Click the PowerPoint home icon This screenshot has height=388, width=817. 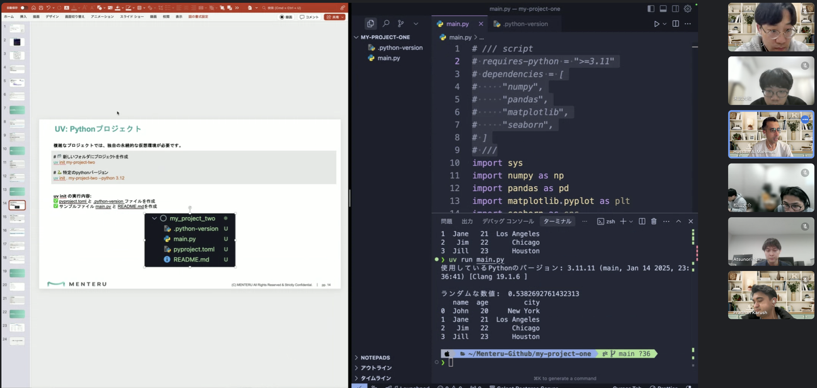click(x=33, y=8)
